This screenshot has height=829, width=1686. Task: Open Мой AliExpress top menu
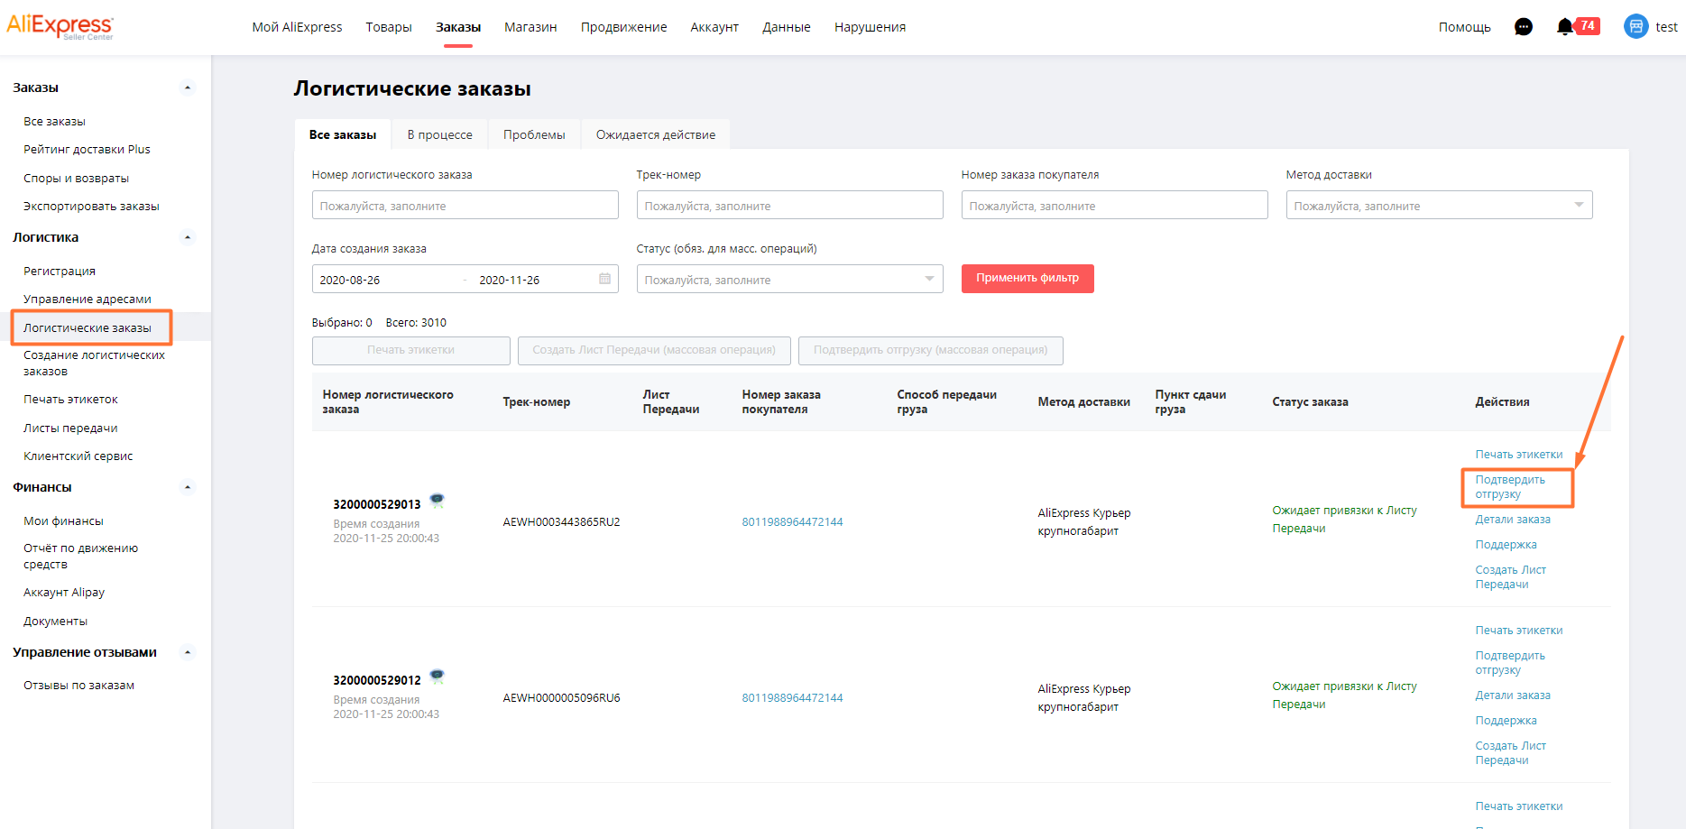[297, 27]
